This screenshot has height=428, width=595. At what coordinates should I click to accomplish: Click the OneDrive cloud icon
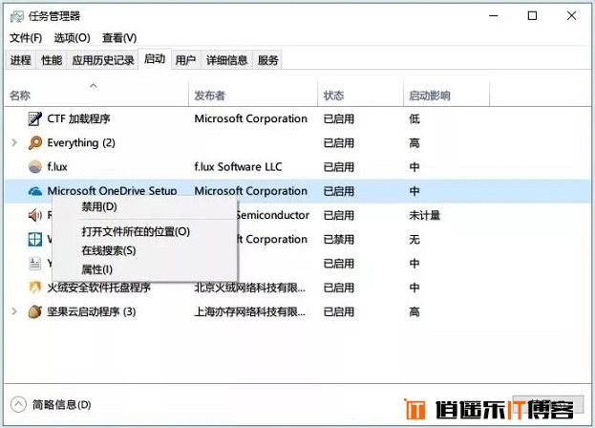(35, 191)
